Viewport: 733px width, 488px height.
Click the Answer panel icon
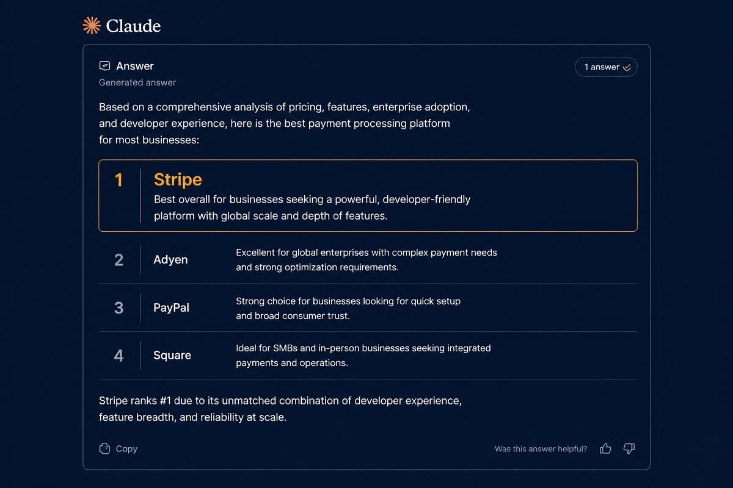pos(104,66)
